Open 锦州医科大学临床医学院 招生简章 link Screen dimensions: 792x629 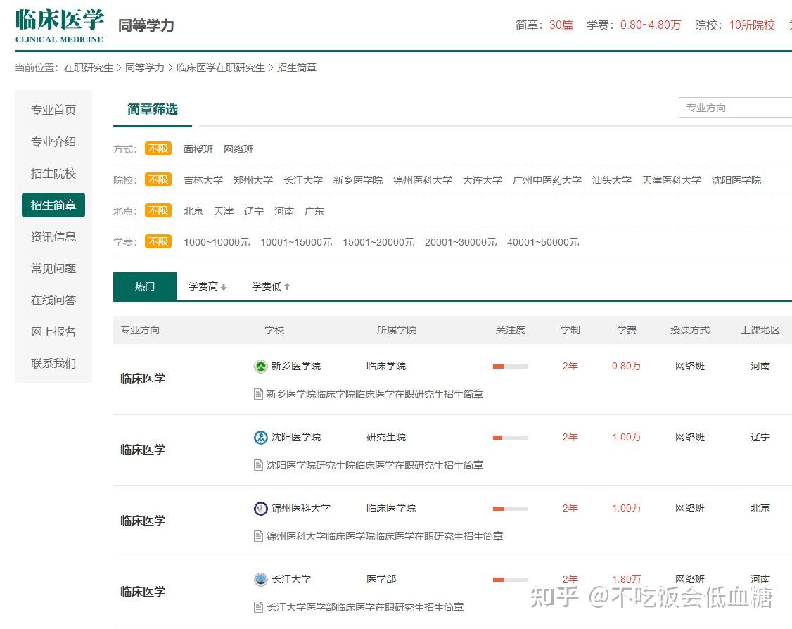click(385, 537)
